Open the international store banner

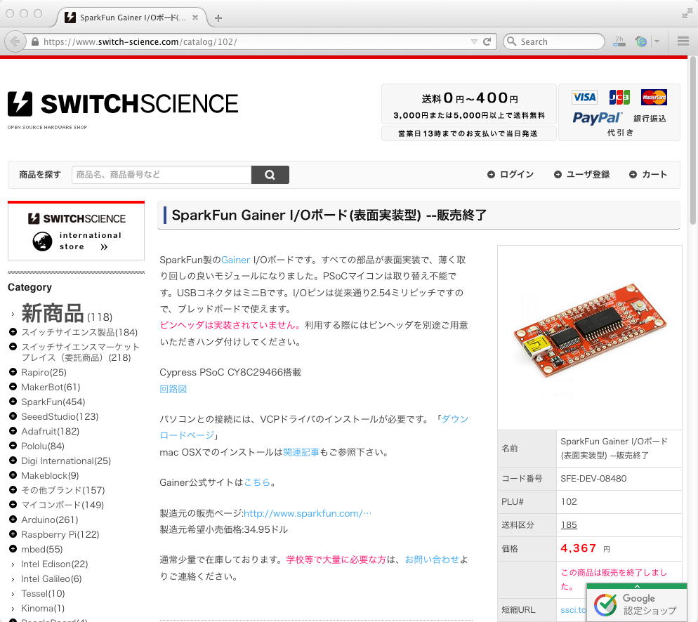(76, 230)
